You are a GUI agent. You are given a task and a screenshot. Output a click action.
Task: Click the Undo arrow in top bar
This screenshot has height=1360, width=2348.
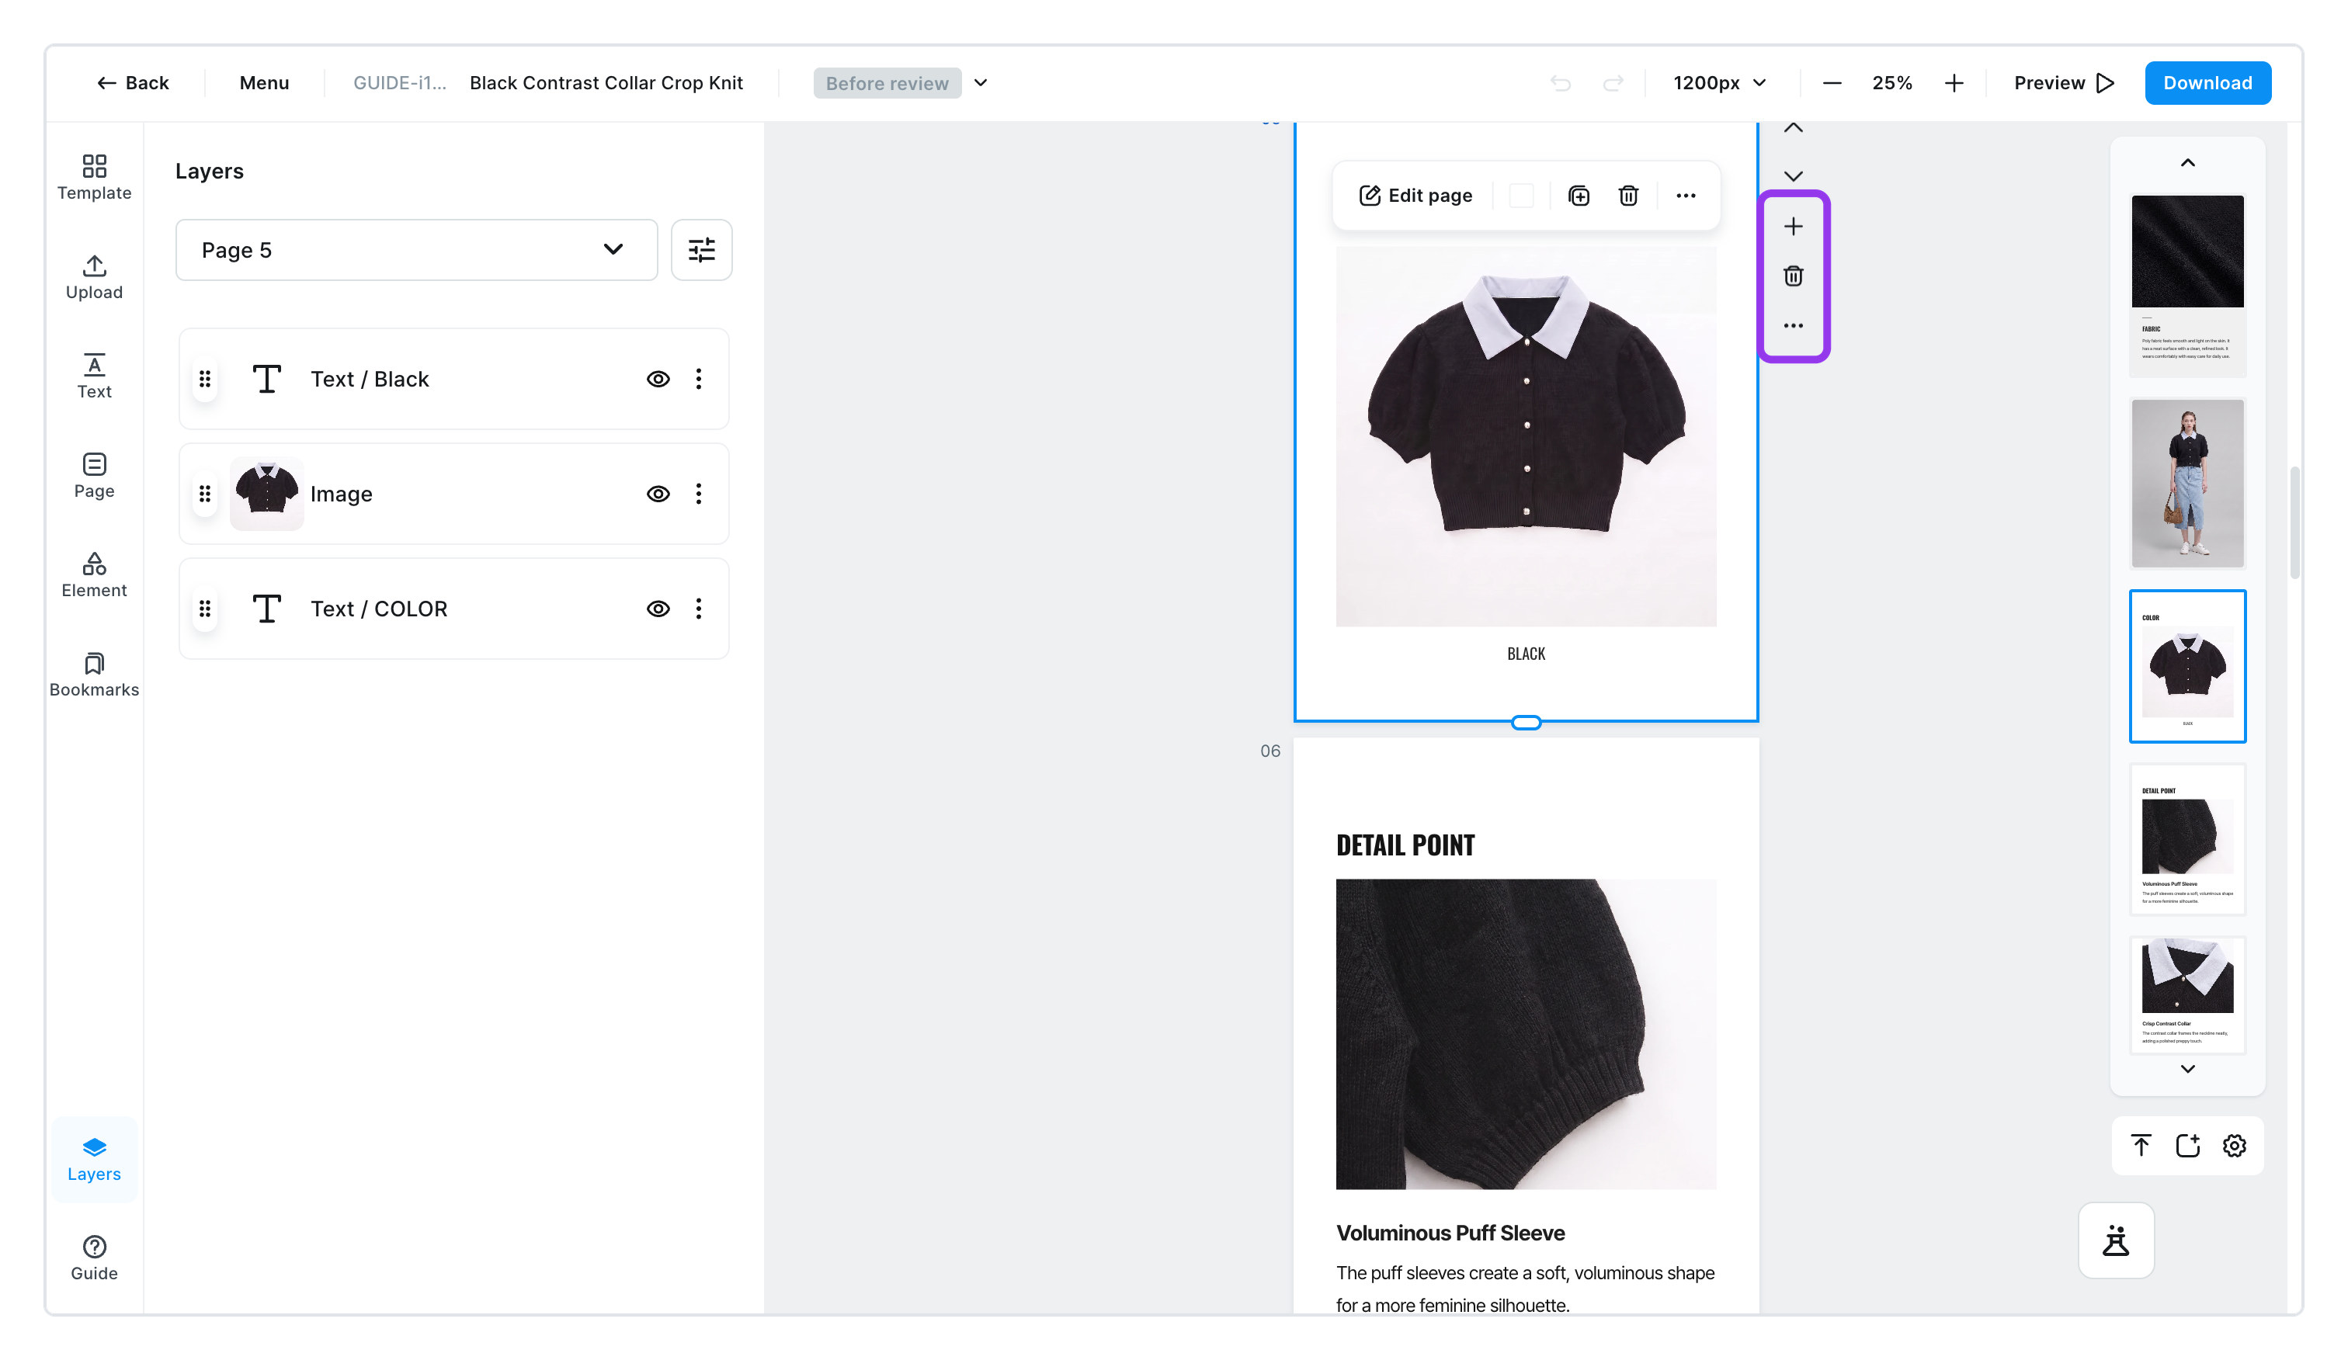(1560, 83)
